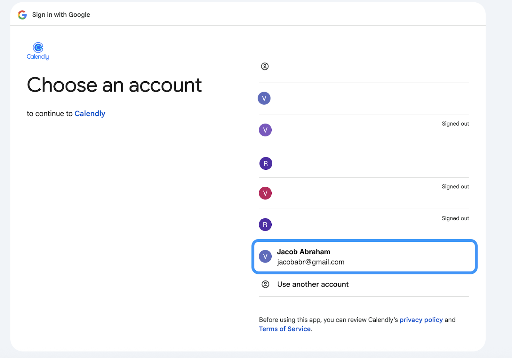
Task: Select the Jacob Abraham account name
Action: (303, 252)
